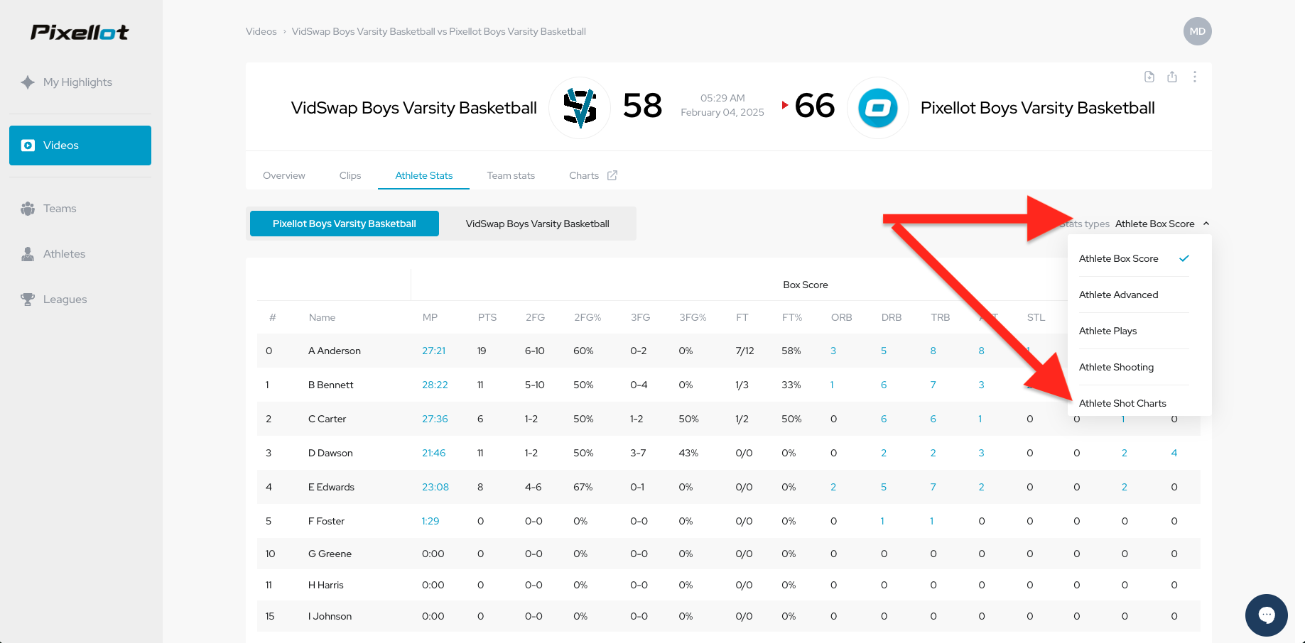This screenshot has height=643, width=1305.
Task: Click the Leagues trophy icon
Action: click(x=28, y=299)
